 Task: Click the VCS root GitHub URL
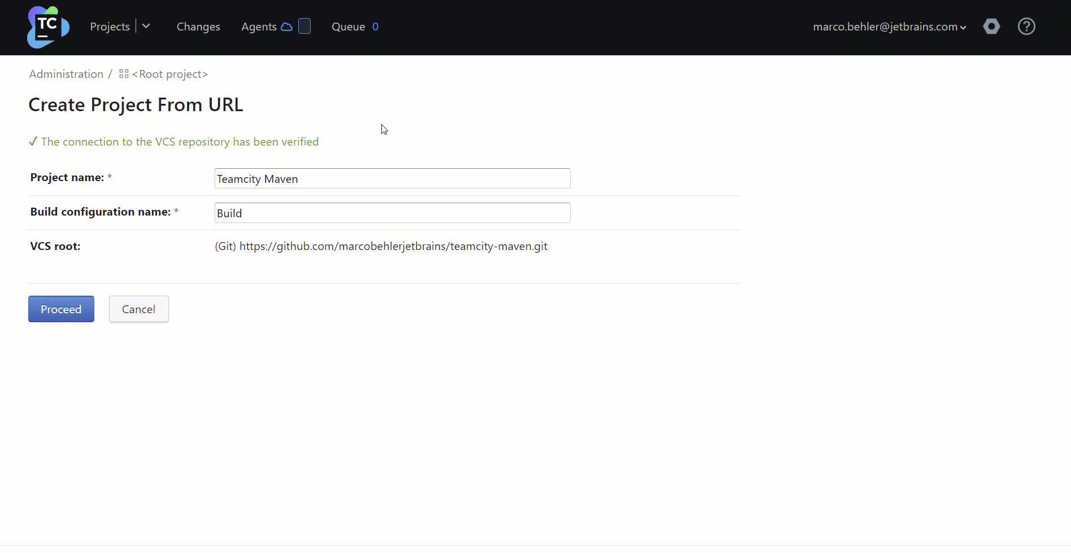click(x=393, y=246)
